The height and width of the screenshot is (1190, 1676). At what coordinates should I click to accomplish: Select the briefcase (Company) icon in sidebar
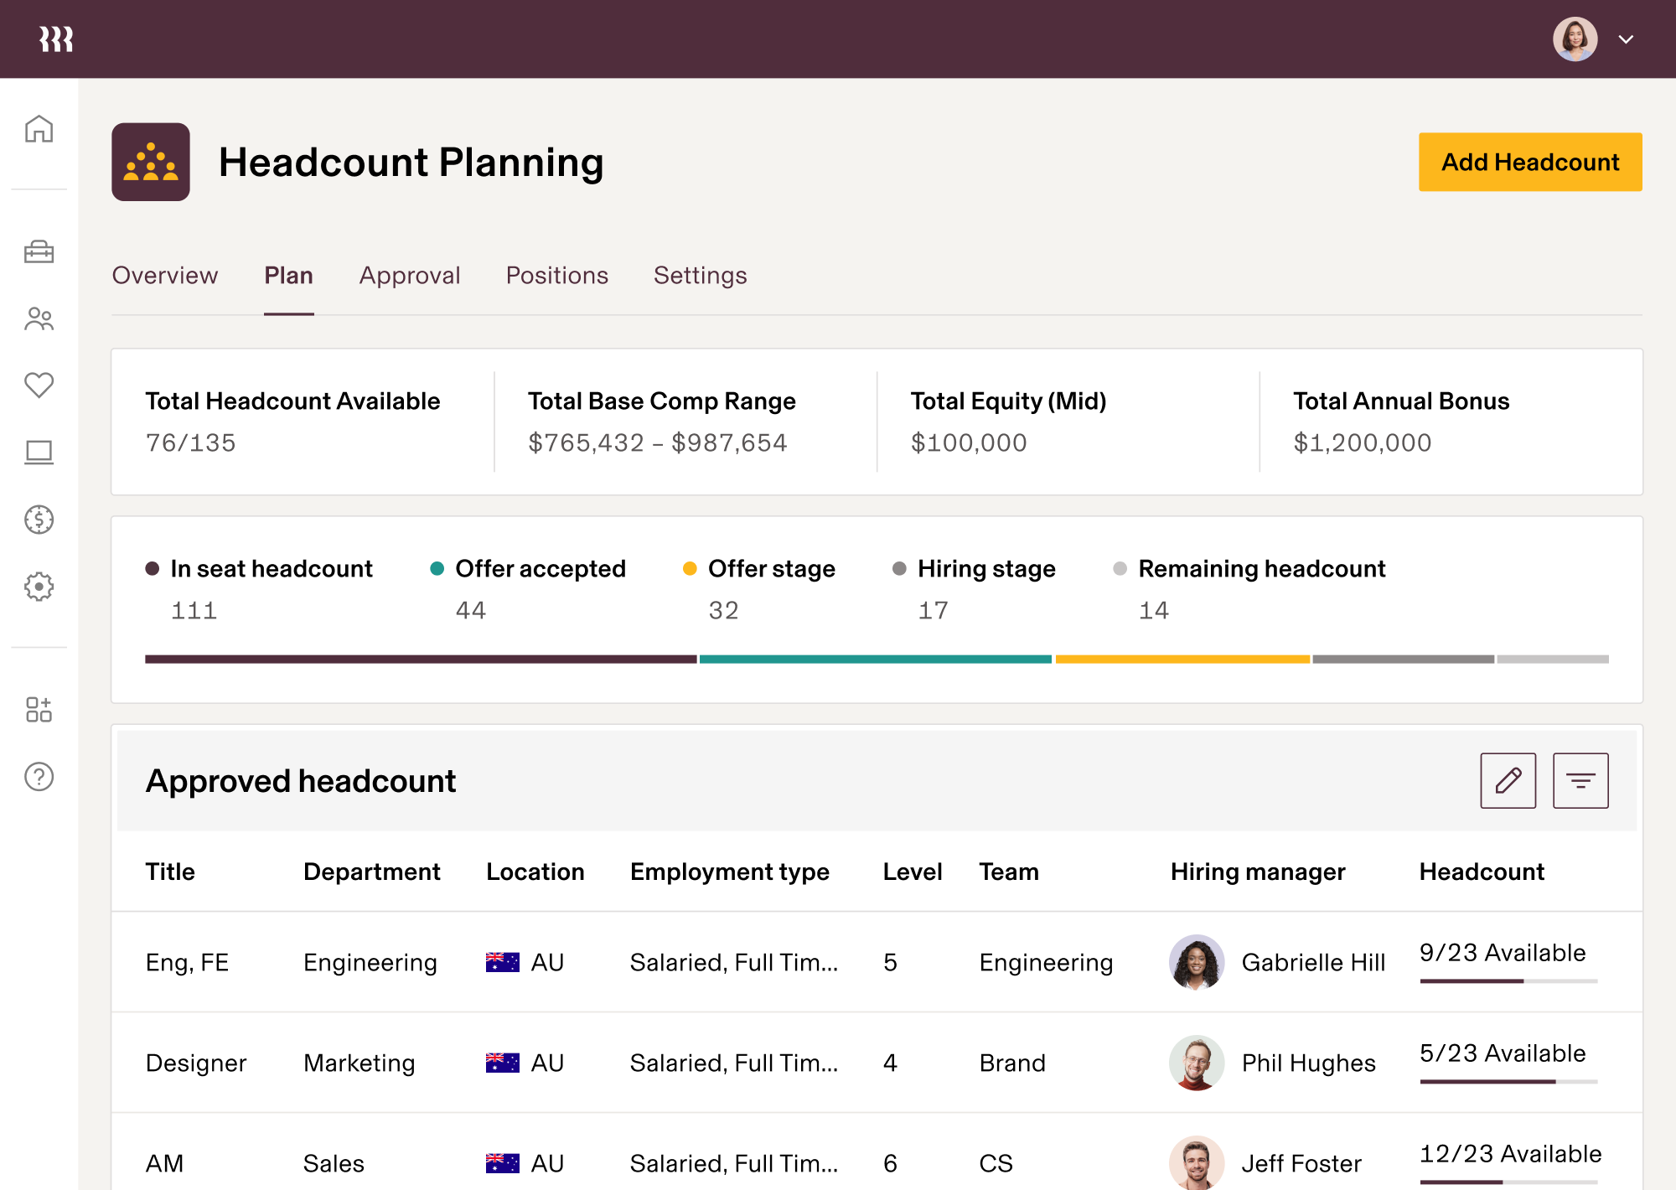click(39, 253)
